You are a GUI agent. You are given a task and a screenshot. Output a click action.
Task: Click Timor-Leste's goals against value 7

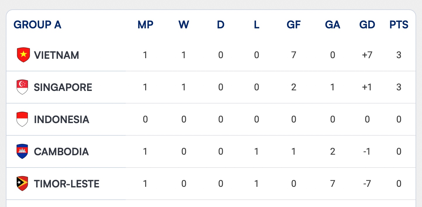(x=333, y=184)
